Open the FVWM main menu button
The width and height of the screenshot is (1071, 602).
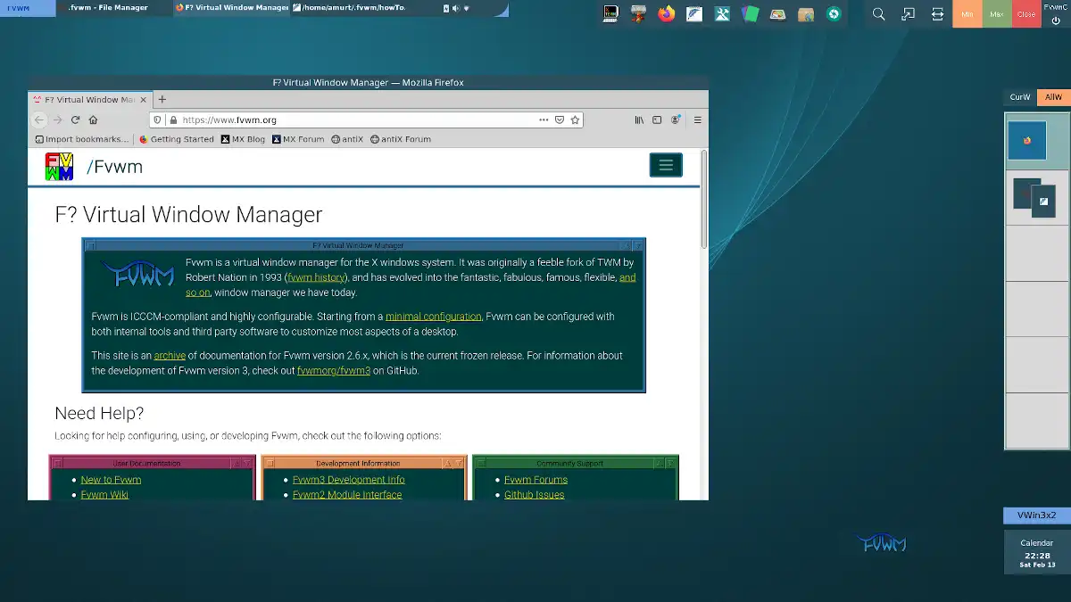click(x=27, y=8)
